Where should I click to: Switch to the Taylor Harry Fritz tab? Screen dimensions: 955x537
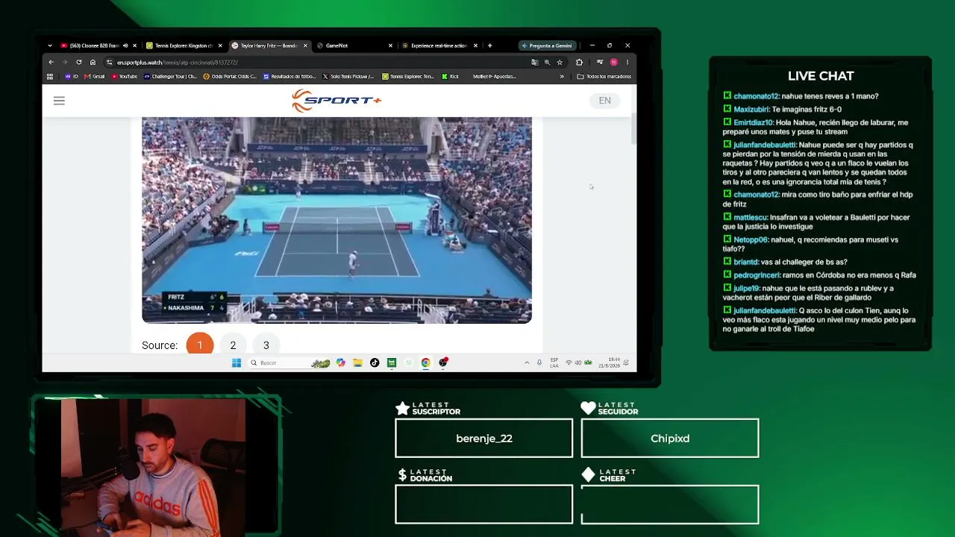[x=269, y=45]
